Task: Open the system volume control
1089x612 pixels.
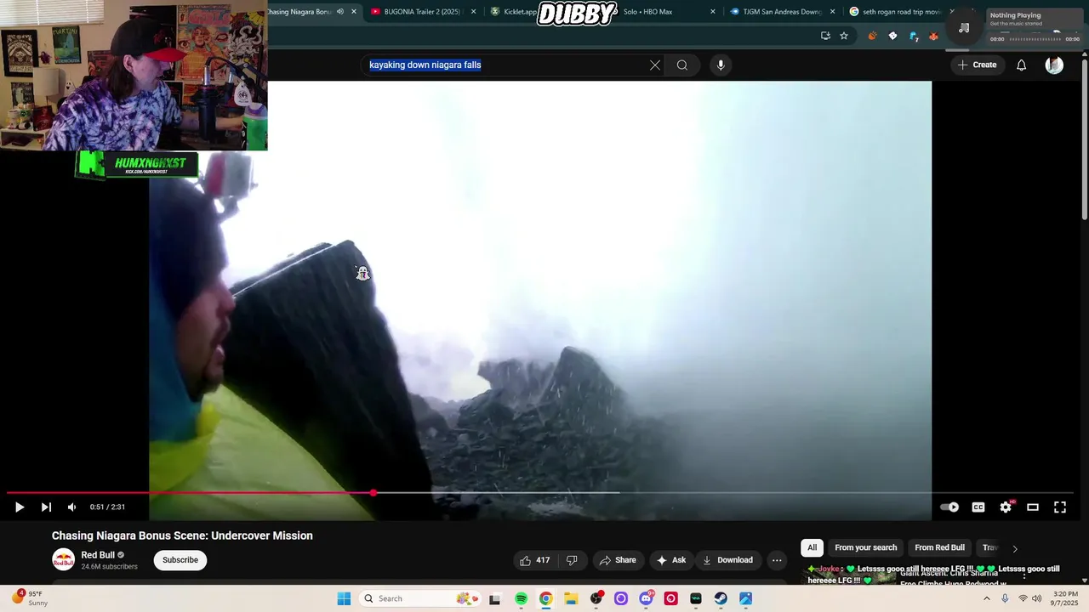Action: pos(1036,598)
